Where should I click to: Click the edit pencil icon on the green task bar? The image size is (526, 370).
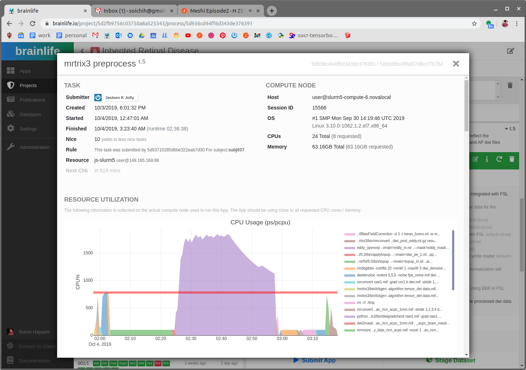(475, 159)
